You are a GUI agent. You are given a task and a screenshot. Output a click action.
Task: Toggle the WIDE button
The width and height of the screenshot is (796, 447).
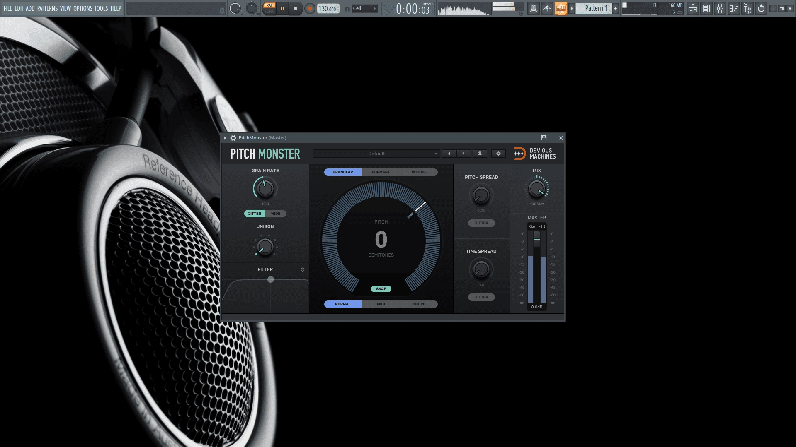[x=276, y=214]
